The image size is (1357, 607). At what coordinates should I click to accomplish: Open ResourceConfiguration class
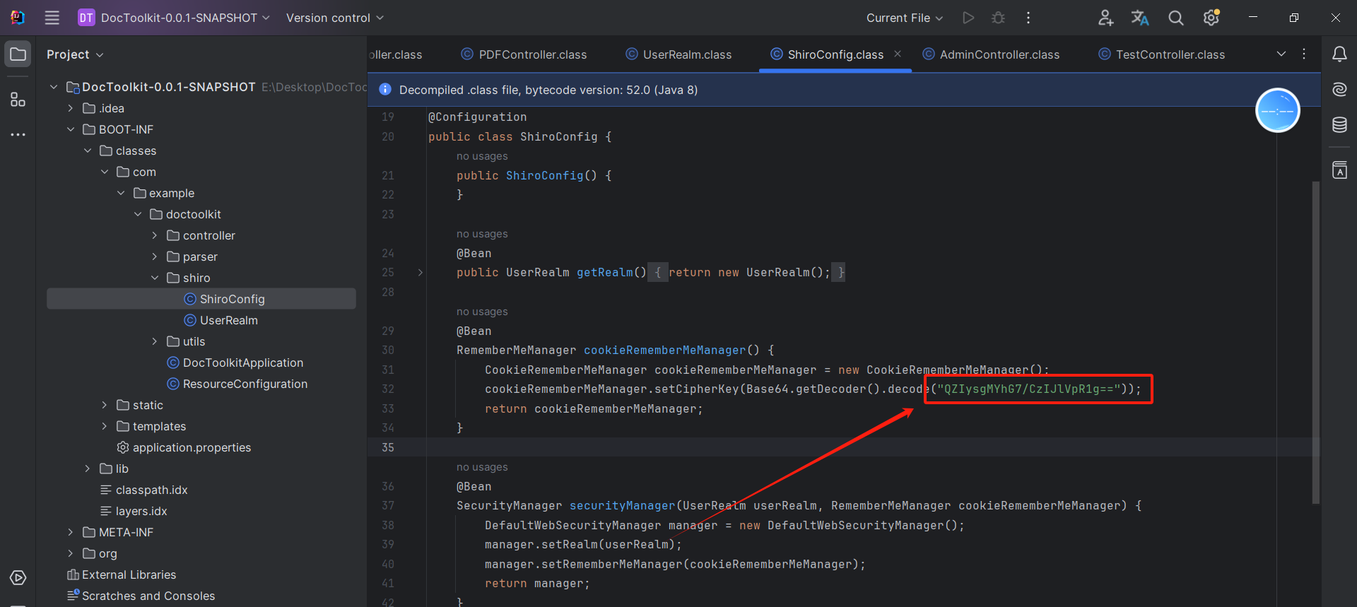[x=237, y=384]
